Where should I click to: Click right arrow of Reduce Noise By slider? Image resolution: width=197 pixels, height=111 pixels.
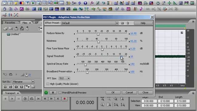point(129,34)
